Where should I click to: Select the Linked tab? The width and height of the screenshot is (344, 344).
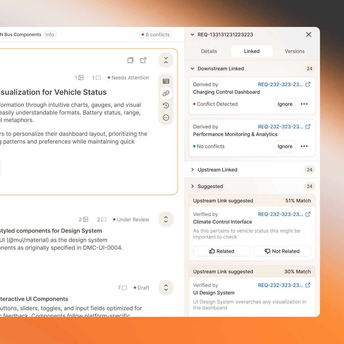(252, 51)
